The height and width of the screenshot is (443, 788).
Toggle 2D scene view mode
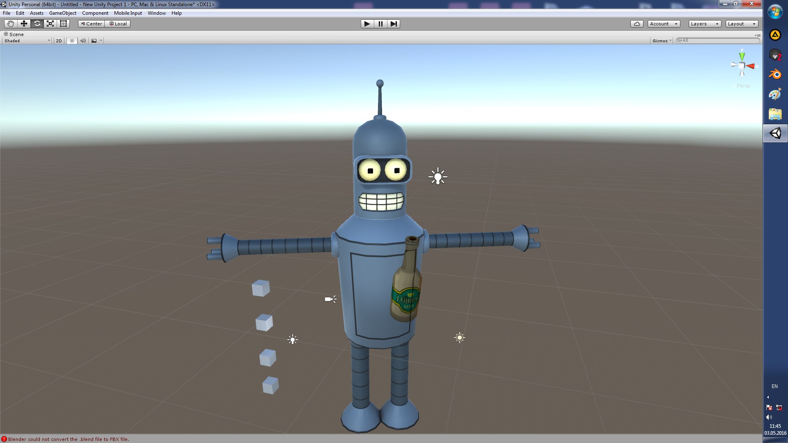(x=59, y=41)
